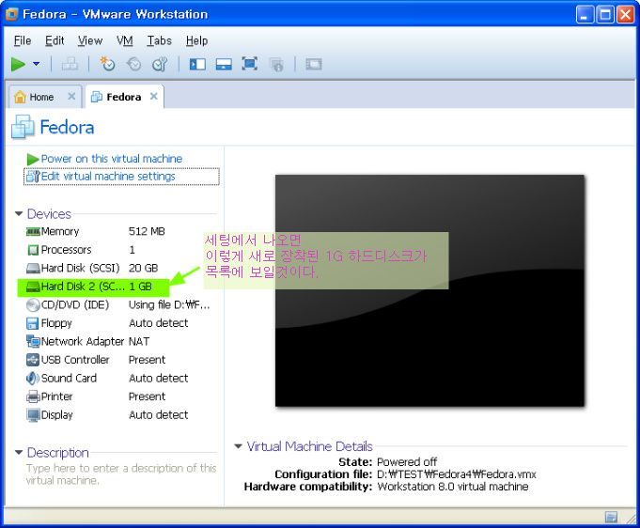640x528 pixels.
Task: Click the Sound Card label
Action: (x=69, y=378)
